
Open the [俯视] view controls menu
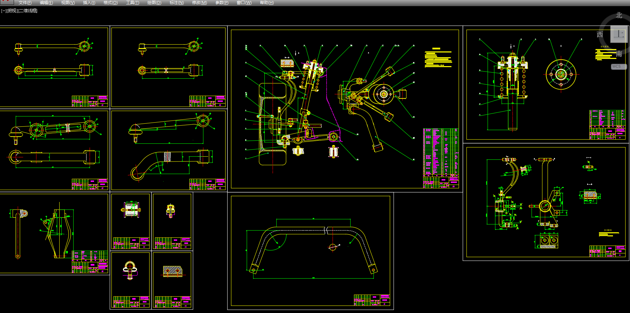tap(12, 11)
